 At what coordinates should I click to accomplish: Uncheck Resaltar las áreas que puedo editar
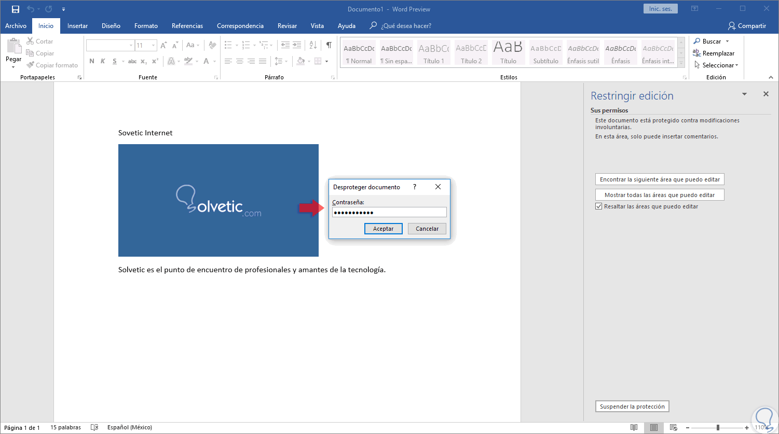(598, 206)
